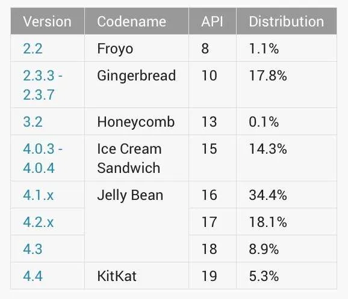Click the Codename column header
The image size is (348, 299).
point(137,21)
